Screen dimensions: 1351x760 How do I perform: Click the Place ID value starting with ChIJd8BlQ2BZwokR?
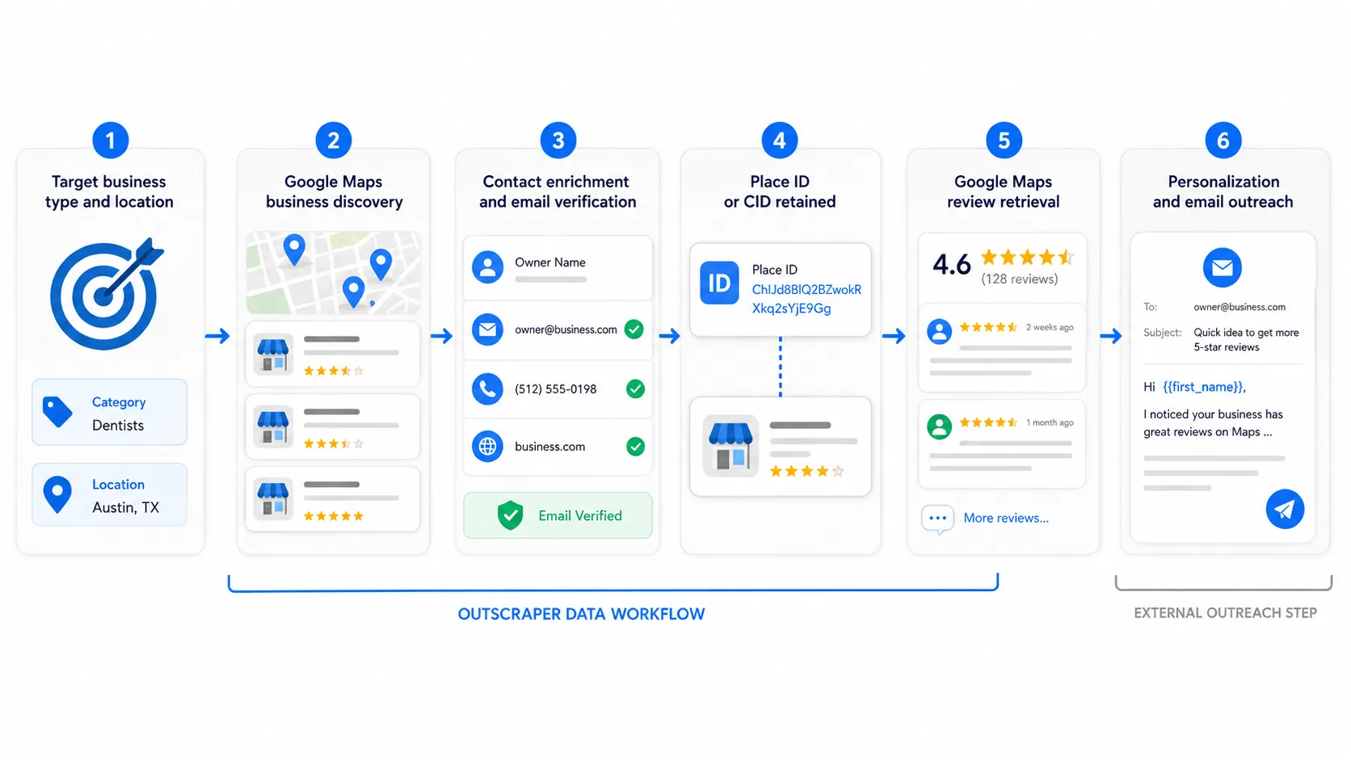coord(806,299)
